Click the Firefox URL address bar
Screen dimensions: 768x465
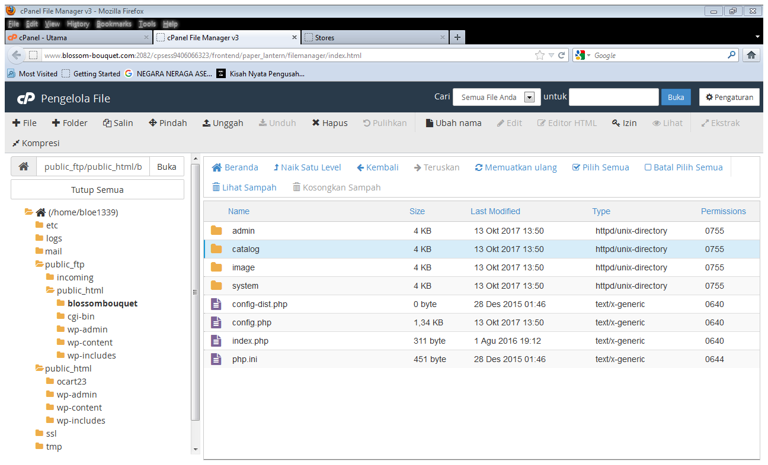[287, 55]
